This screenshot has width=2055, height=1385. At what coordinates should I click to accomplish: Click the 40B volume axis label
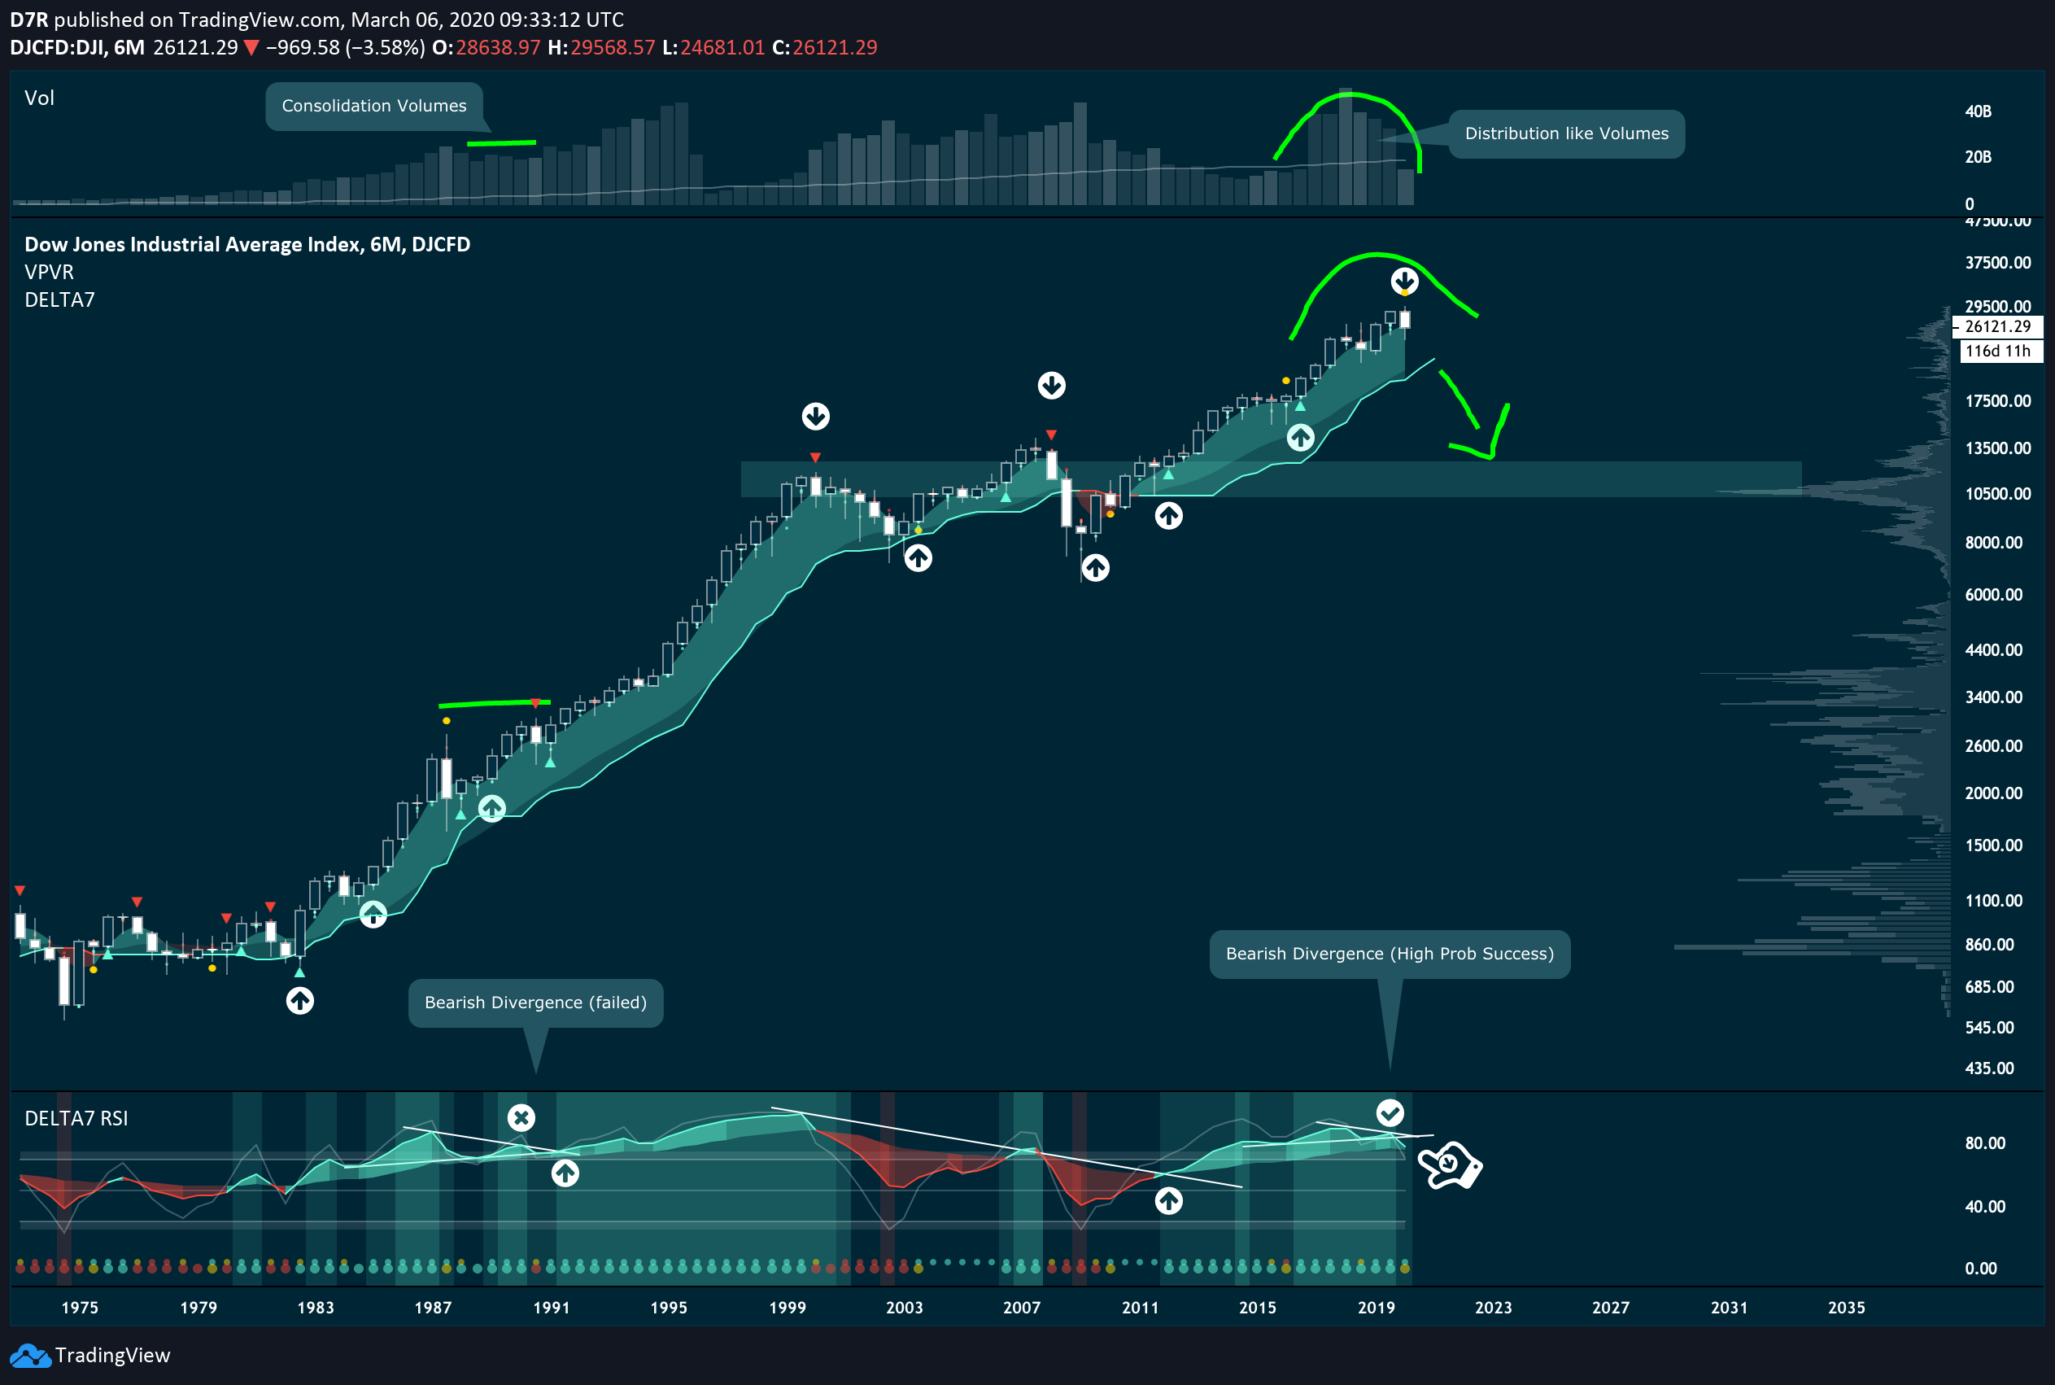pos(1979,112)
